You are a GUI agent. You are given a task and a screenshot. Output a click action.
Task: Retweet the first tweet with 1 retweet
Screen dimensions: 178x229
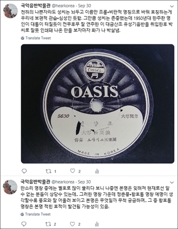(48, 171)
